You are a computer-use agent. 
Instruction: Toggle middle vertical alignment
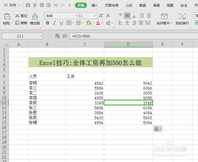(127, 16)
